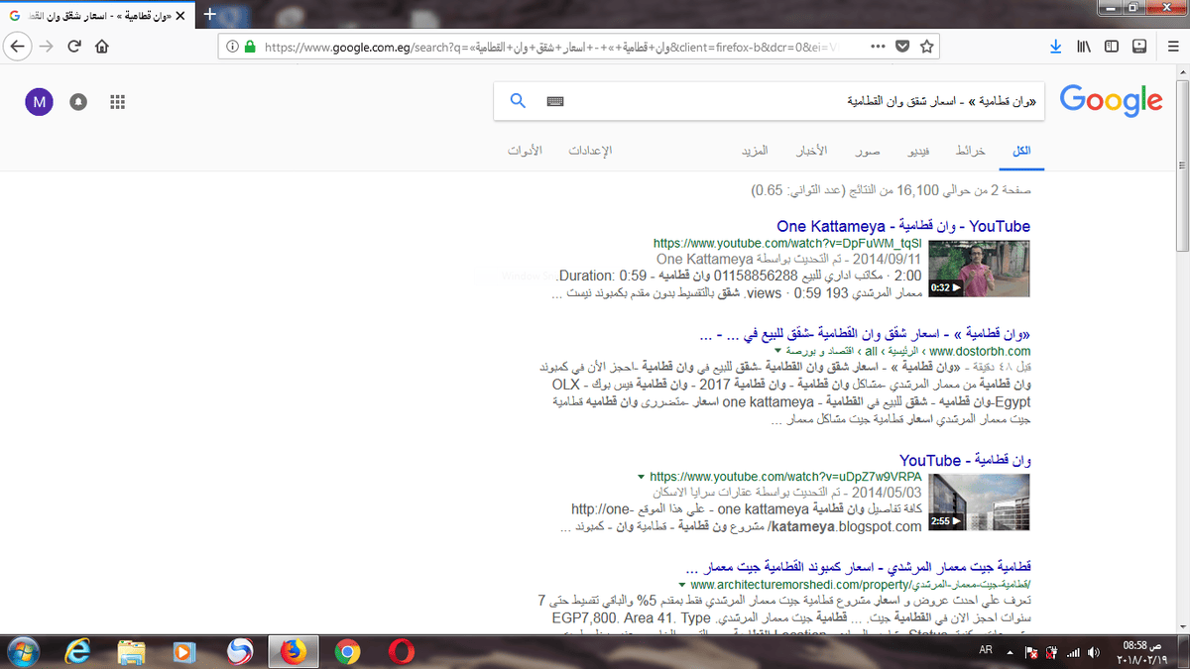Click the Google logo
Screen dimensions: 1190x669
click(x=1111, y=100)
